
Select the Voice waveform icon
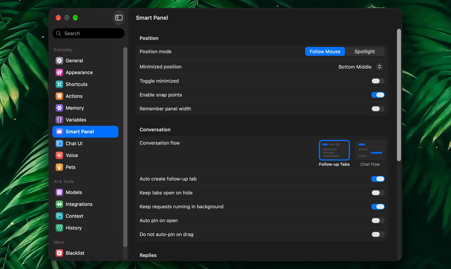(x=59, y=155)
